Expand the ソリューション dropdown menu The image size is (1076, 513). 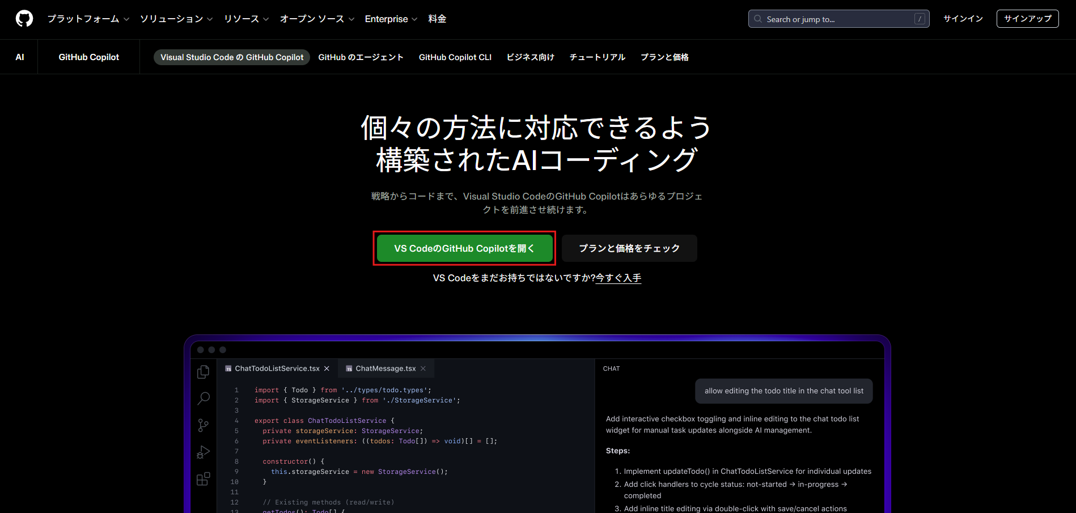tap(176, 19)
